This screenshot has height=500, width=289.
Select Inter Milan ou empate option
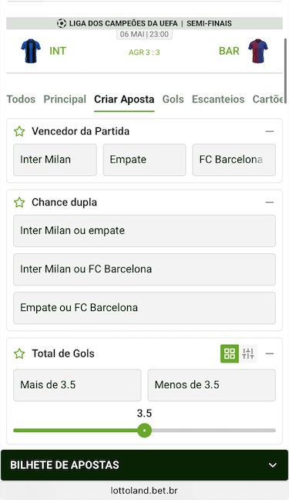pyautogui.click(x=144, y=231)
